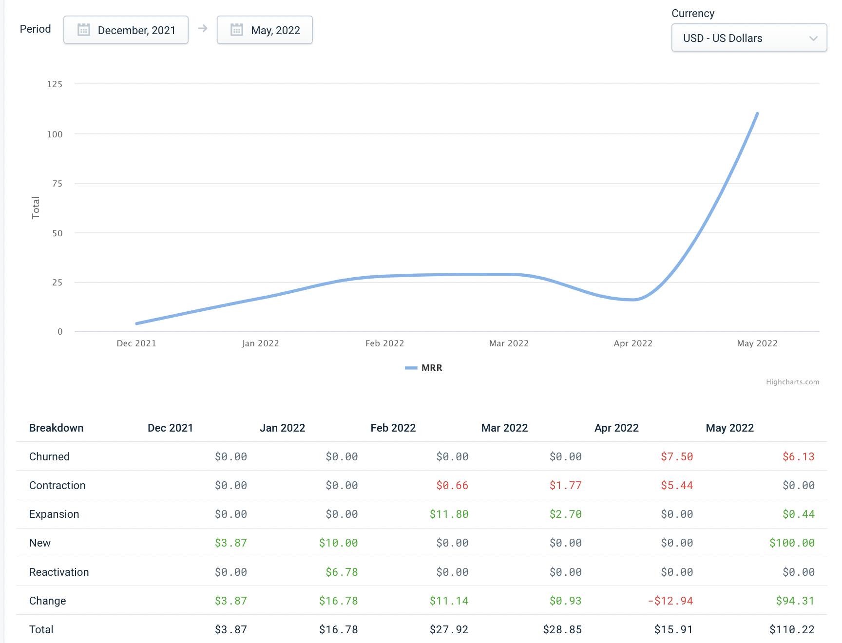Image resolution: width=842 pixels, height=643 pixels.
Task: Click the MRR legend blue line swatch
Action: (x=411, y=368)
